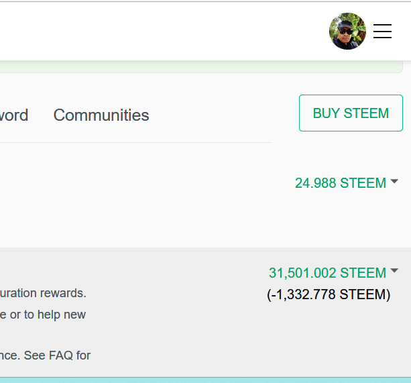Open the hamburger navigation menu
The width and height of the screenshot is (411, 383).
click(382, 31)
